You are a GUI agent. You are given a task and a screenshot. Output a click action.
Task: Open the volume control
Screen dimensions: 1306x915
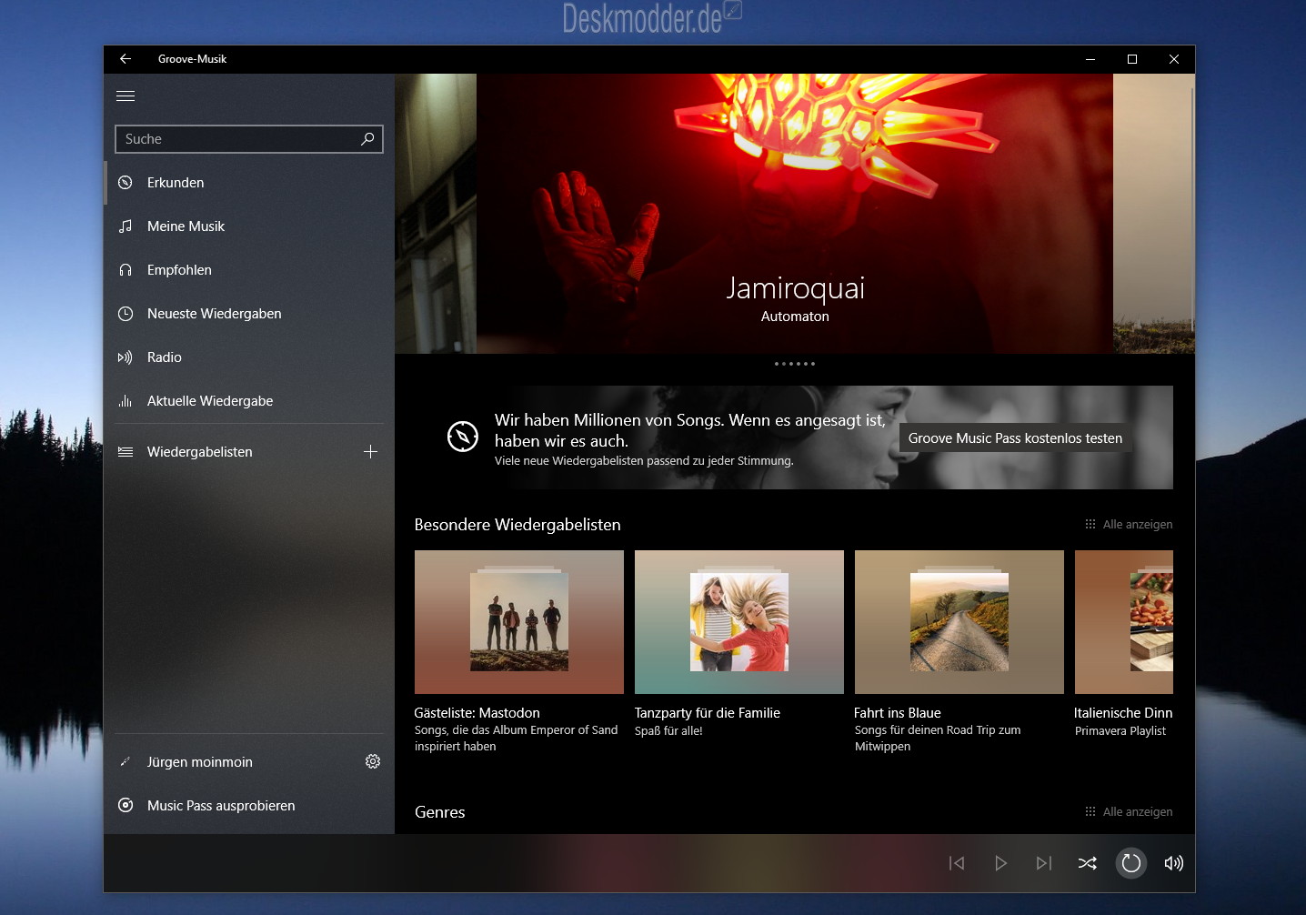(1174, 863)
